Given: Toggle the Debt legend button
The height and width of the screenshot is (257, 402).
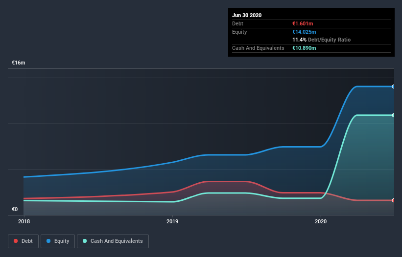Looking at the screenshot, I should point(23,241).
